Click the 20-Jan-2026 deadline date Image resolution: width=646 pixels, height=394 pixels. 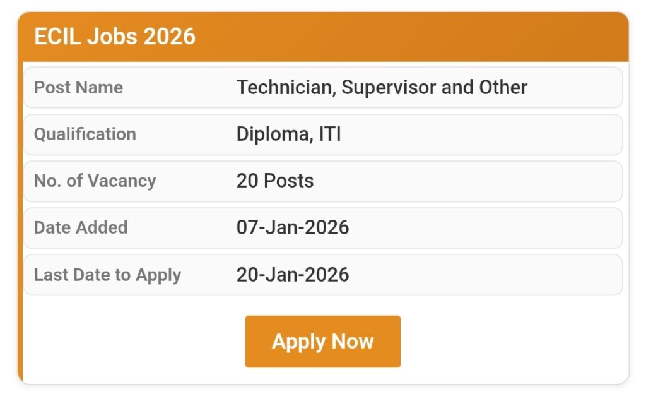[x=293, y=275]
